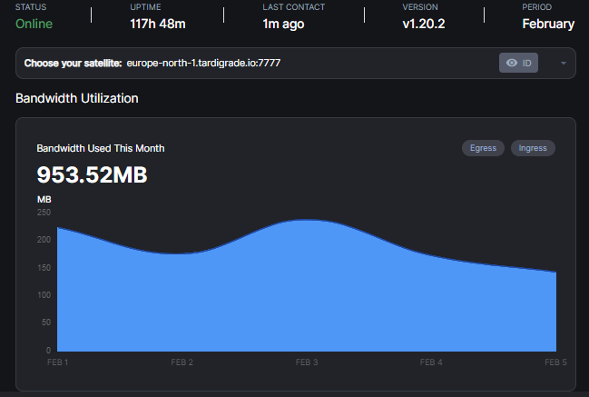
Task: Select the FEB 2 axis label
Action: 182,362
